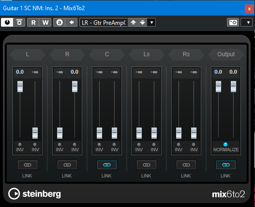255x207 pixels.
Task: Click the bypass effect icon
Action: [x=19, y=22]
